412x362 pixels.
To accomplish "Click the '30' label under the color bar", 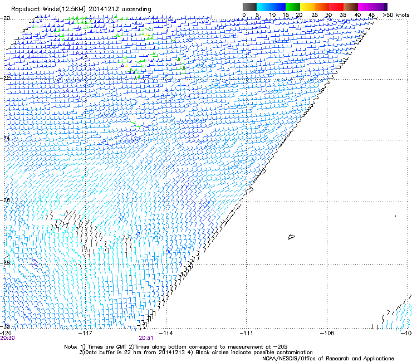I will coord(328,14).
